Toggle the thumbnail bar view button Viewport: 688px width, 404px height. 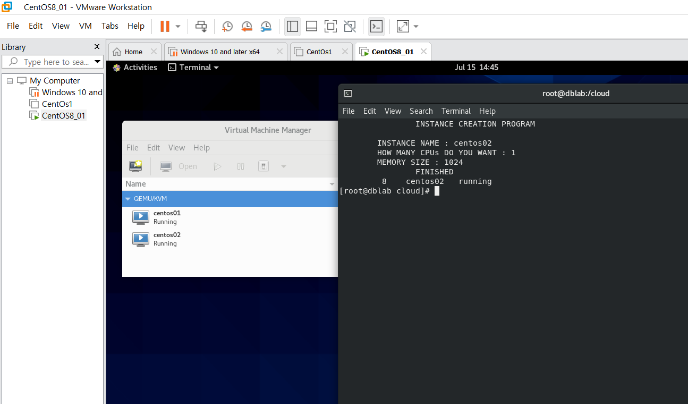coord(311,26)
